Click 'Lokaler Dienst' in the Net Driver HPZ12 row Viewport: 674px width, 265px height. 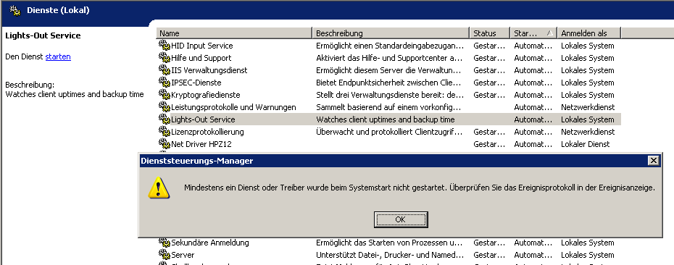(585, 144)
